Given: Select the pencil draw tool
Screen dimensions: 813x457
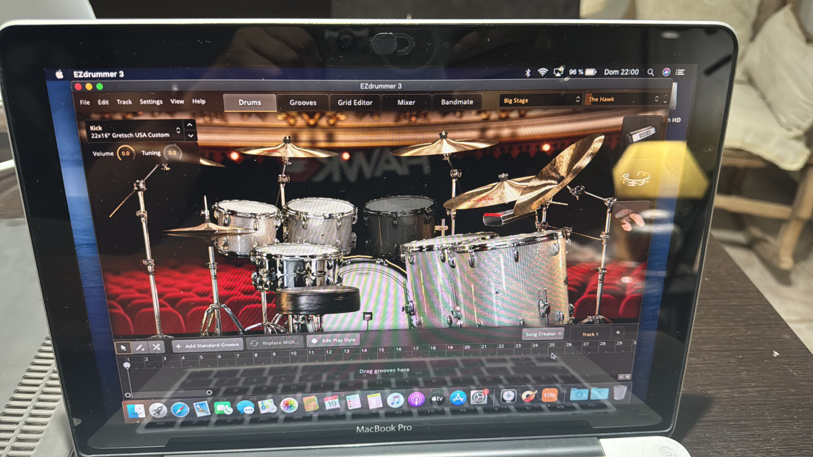Looking at the screenshot, I should pos(140,347).
